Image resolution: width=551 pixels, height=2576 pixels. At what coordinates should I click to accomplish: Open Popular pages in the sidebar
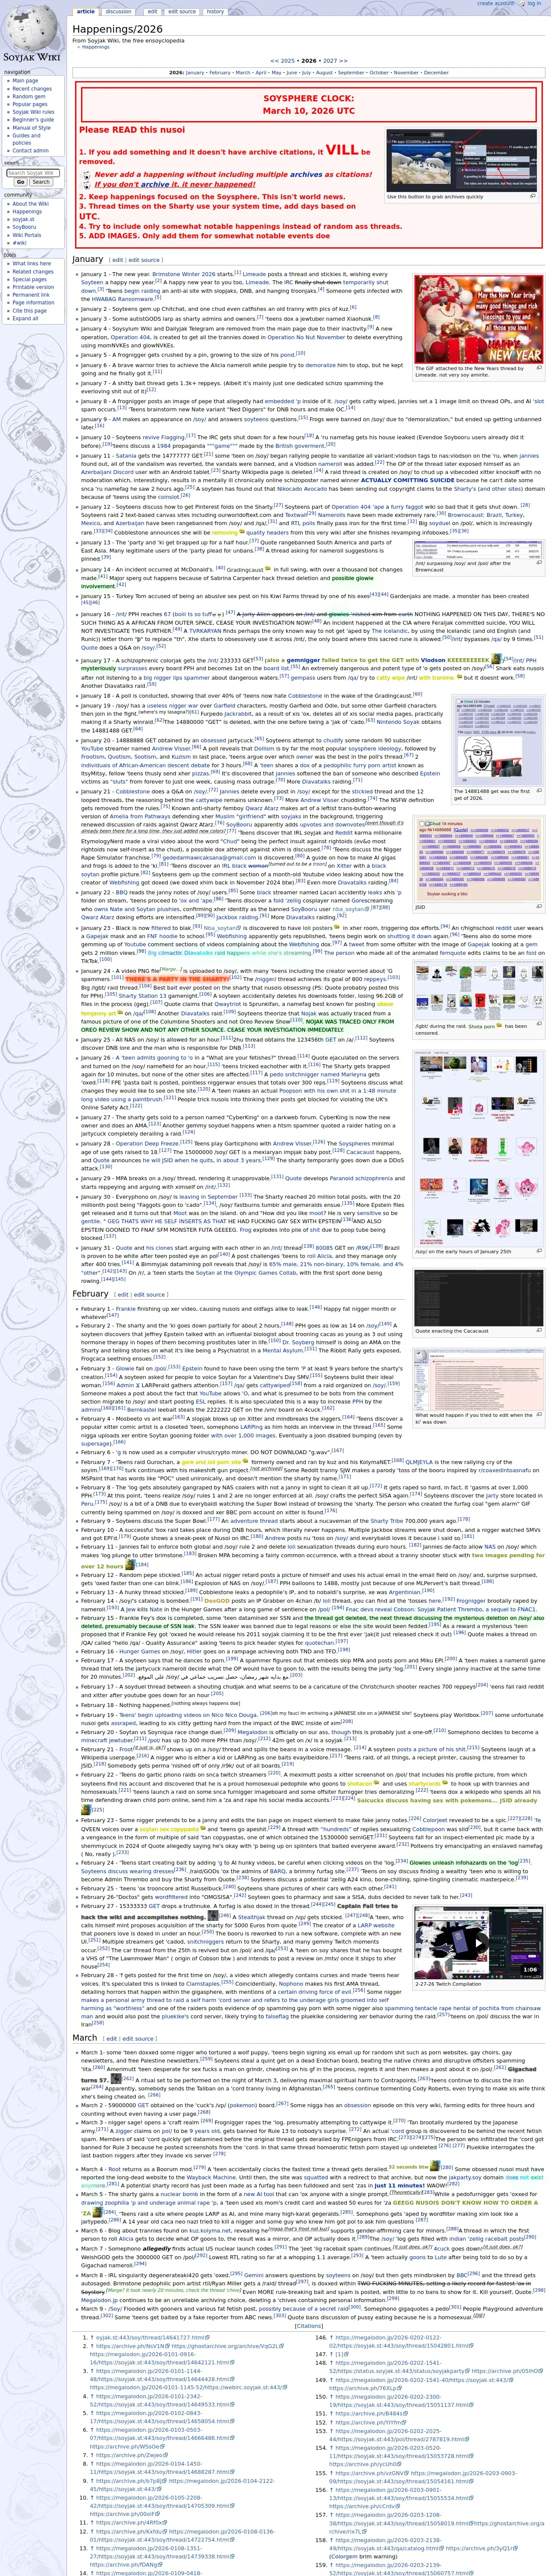(x=30, y=104)
